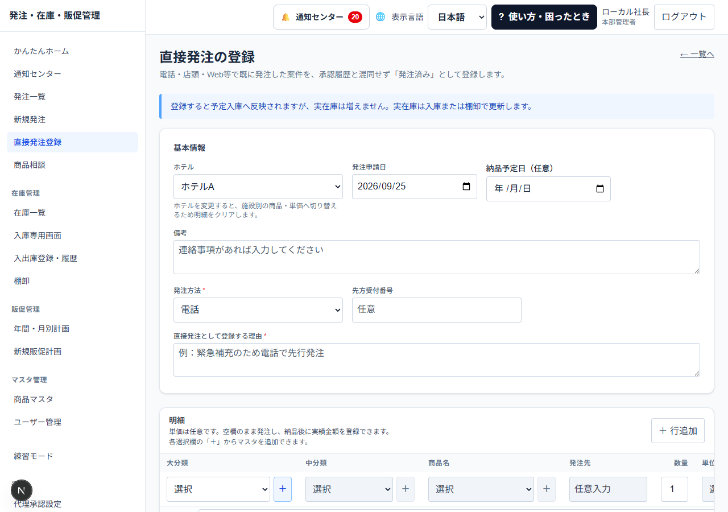The image size is (728, 512).
Task: Open calendar picker for 発注申請日
Action: tap(466, 187)
